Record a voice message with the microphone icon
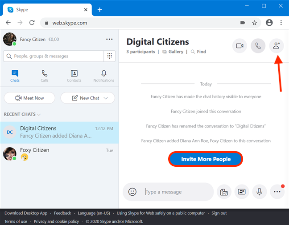 (x=259, y=192)
